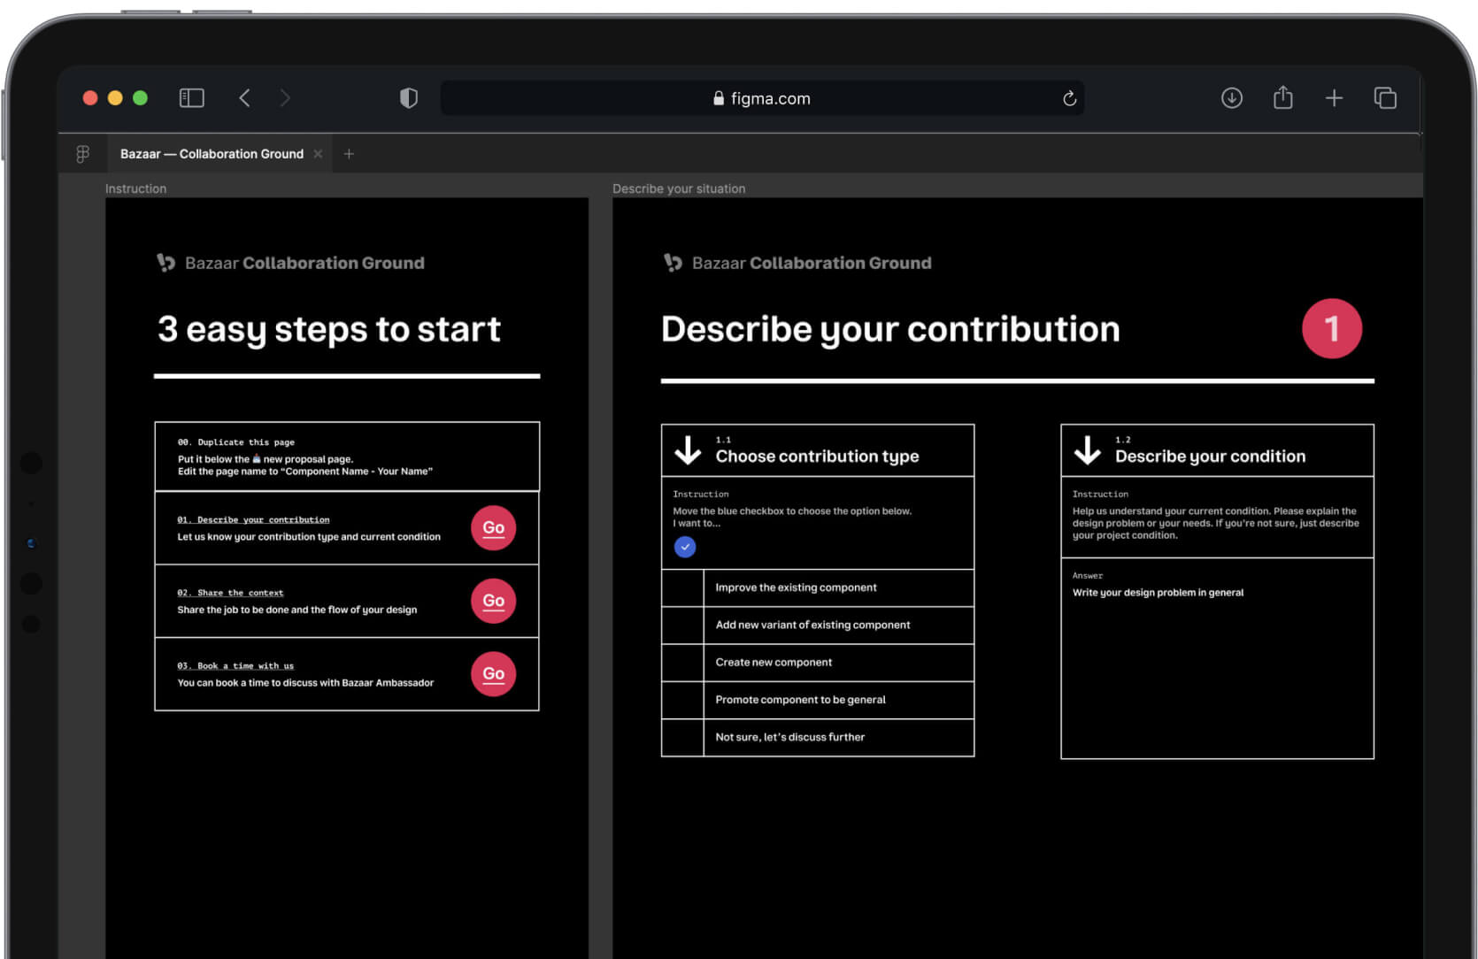Select the Describe your contribution heading
This screenshot has width=1478, height=959.
tap(890, 329)
